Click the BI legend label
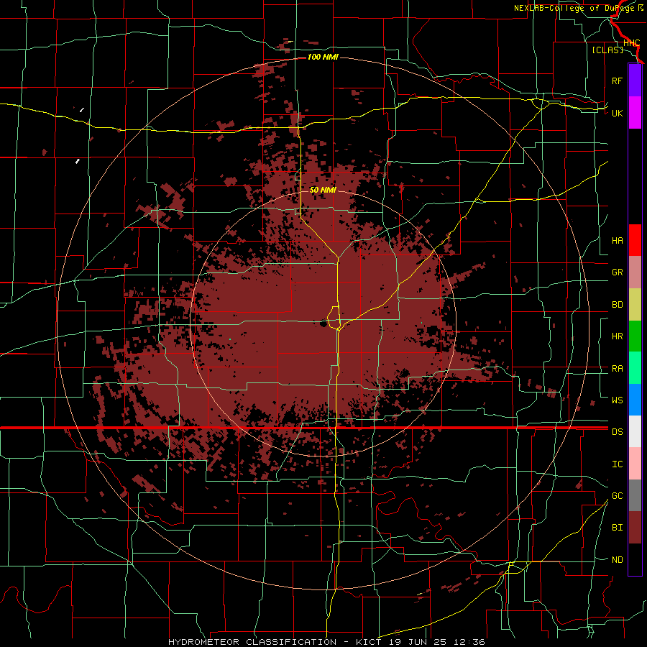Image resolution: width=647 pixels, height=647 pixels. click(x=617, y=528)
